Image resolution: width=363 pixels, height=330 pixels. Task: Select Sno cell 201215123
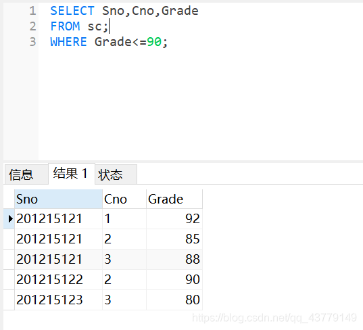click(x=58, y=300)
